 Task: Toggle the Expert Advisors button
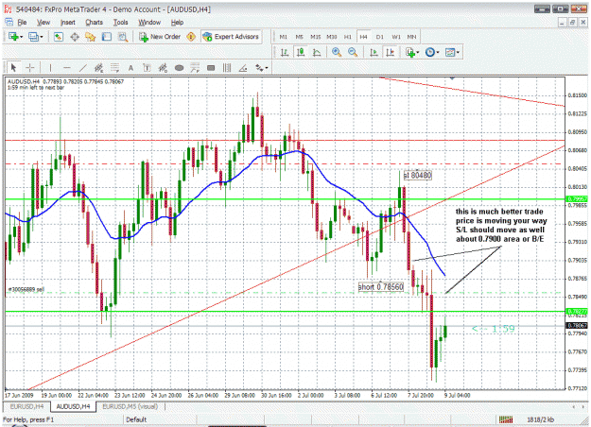click(x=231, y=37)
